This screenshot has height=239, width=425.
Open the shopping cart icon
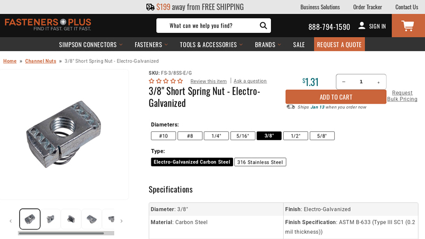point(408,25)
